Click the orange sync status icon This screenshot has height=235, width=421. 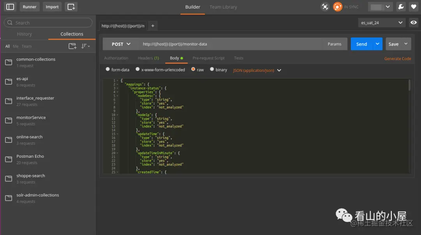tap(338, 7)
